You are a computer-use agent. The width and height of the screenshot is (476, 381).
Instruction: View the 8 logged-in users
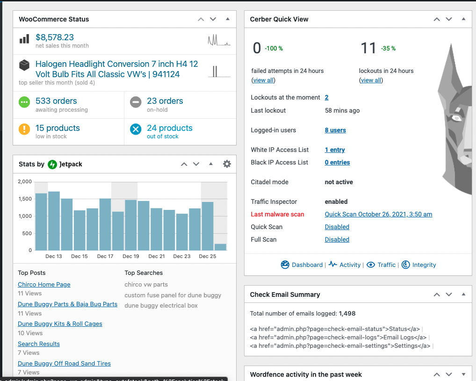coord(335,130)
